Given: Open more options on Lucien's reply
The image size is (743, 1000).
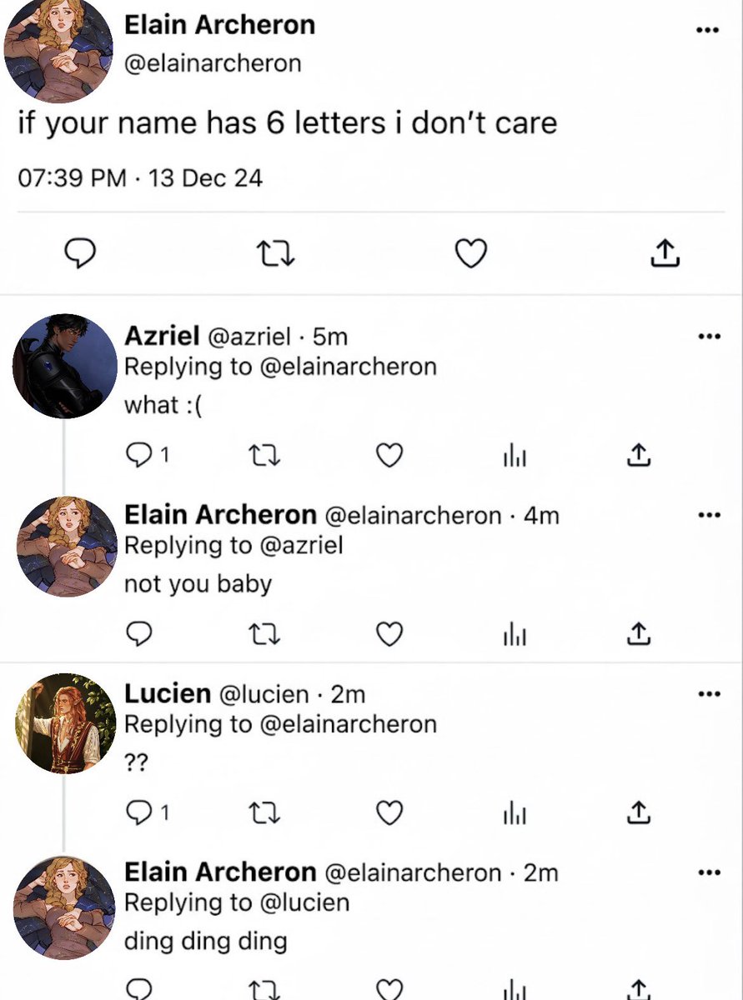Looking at the screenshot, I should [x=707, y=694].
